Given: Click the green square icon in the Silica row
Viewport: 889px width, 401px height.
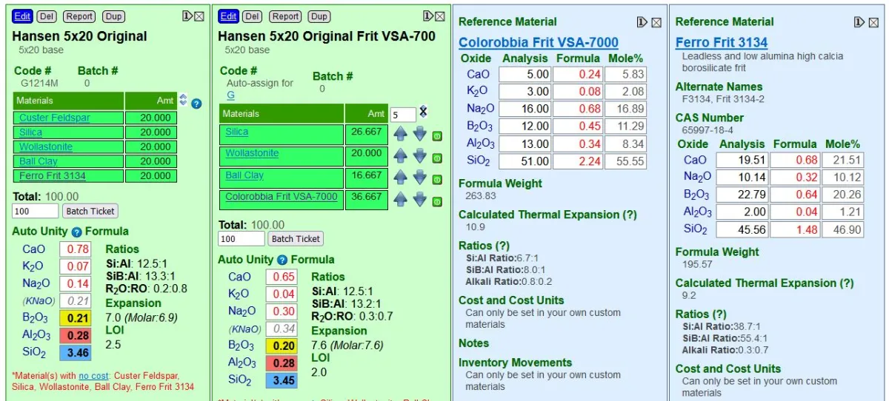Looking at the screenshot, I should coord(437,136).
